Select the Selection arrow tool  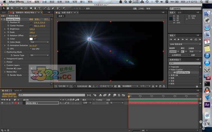pyautogui.click(x=4, y=8)
